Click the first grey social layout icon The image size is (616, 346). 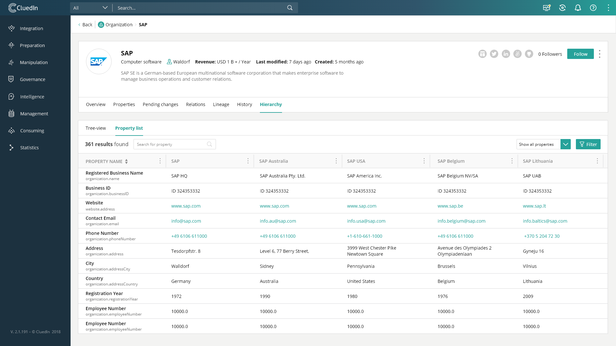483,54
